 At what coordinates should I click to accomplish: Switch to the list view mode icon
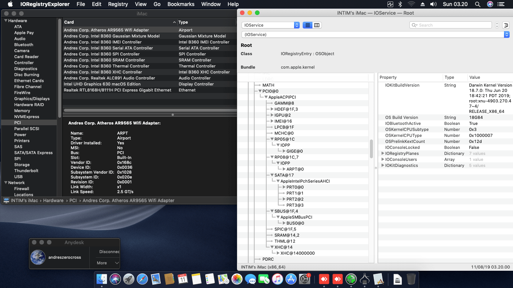308,25
